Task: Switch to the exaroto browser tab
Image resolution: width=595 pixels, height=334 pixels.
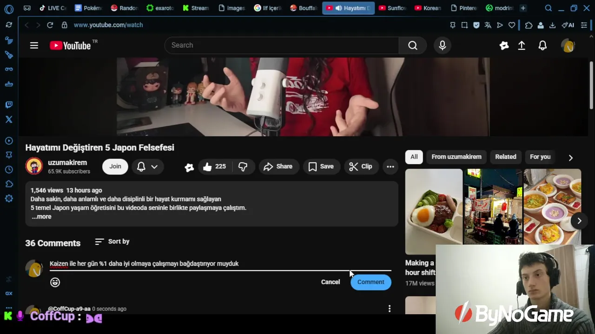Action: click(x=160, y=8)
